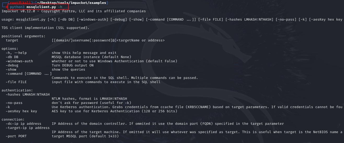The width and height of the screenshot is (344, 143).
Task: Click the -dc-ip ip address option
Action: 24,124
